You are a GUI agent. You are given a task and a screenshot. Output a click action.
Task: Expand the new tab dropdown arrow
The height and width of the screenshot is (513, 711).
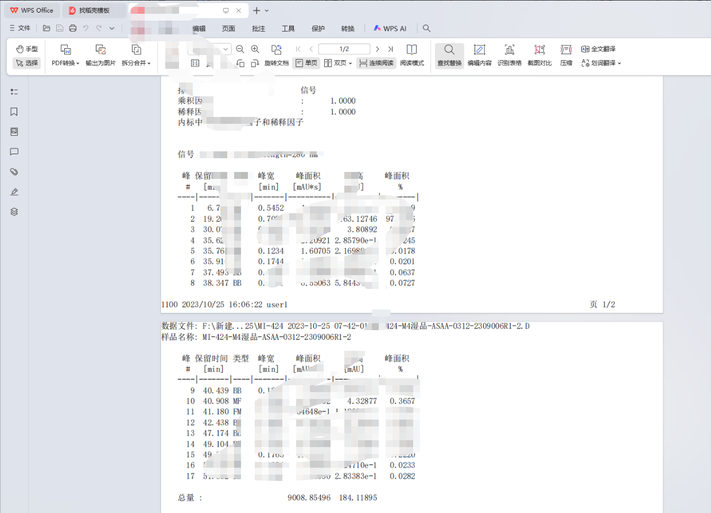click(267, 10)
